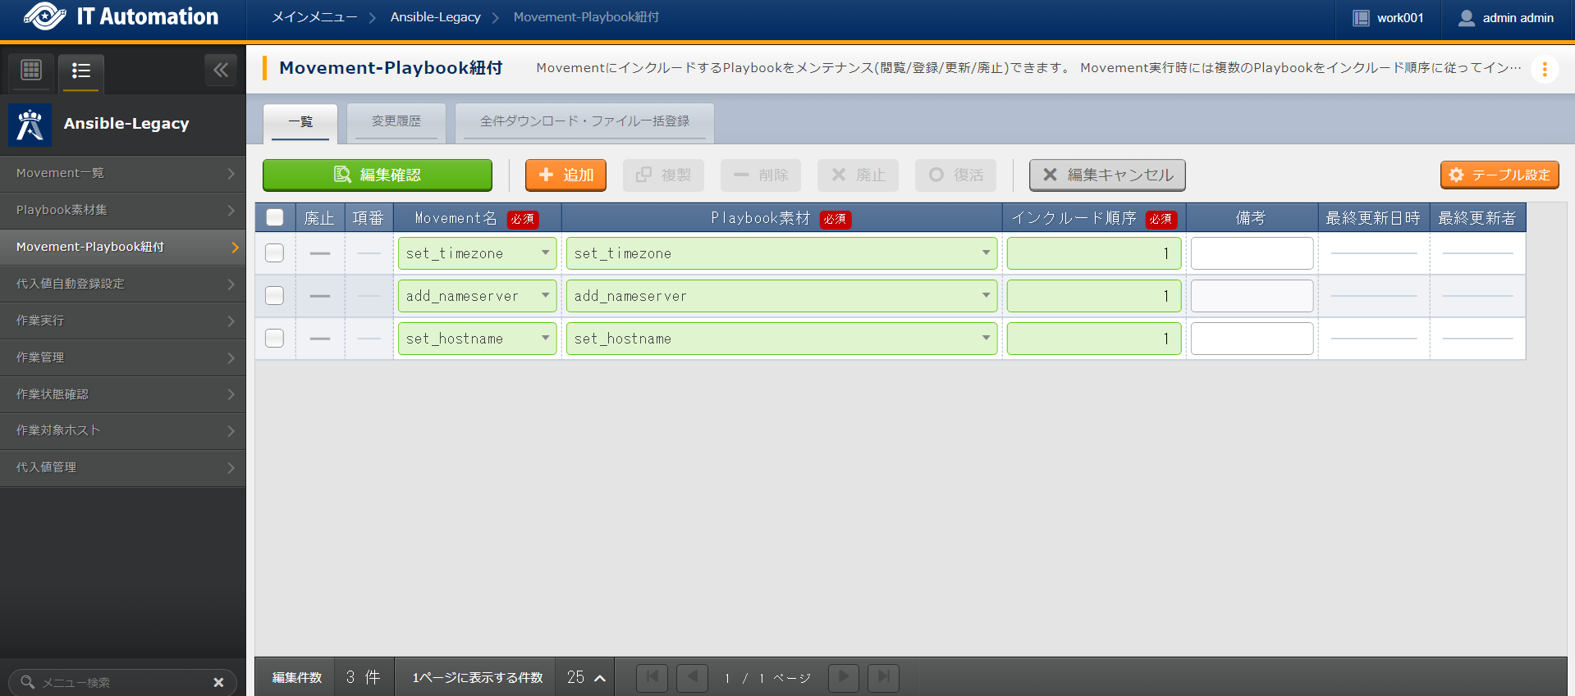The height and width of the screenshot is (696, 1575).
Task: Open the three-dot page options menu
Action: [x=1544, y=70]
